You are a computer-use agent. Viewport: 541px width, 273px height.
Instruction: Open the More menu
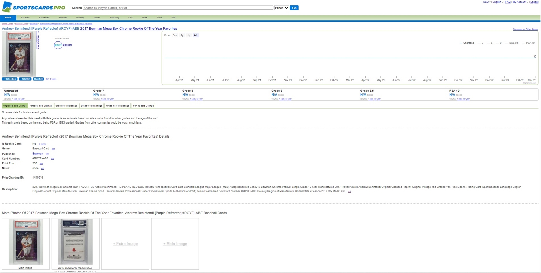pyautogui.click(x=145, y=17)
